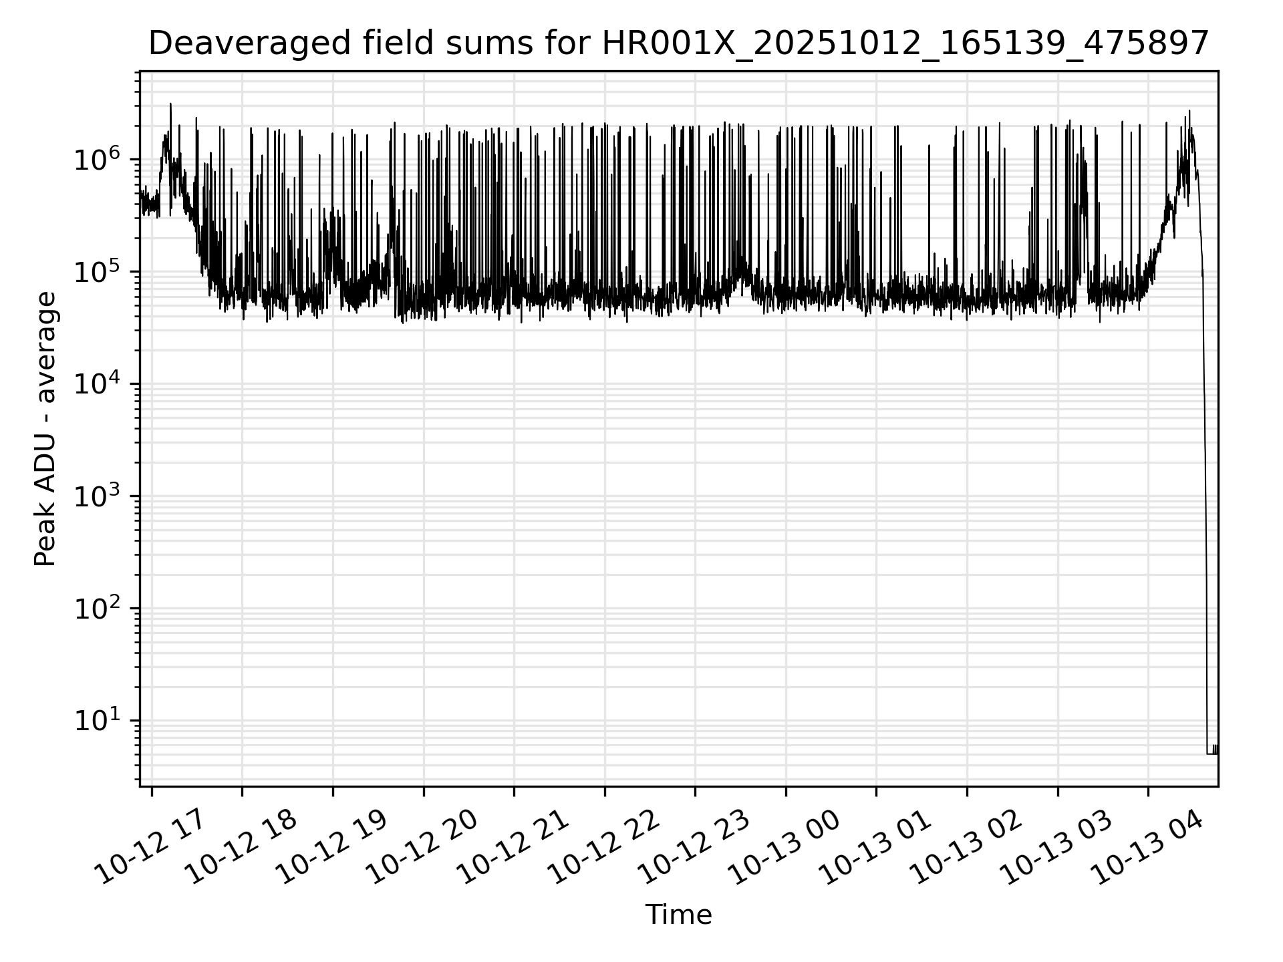Screen dimensions: 1283x962
Task: Click the '10-13 00' x-axis tick label
Action: (x=784, y=846)
